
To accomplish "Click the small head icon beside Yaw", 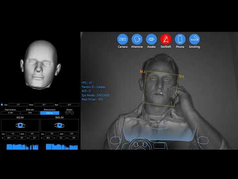I will point(2,105).
